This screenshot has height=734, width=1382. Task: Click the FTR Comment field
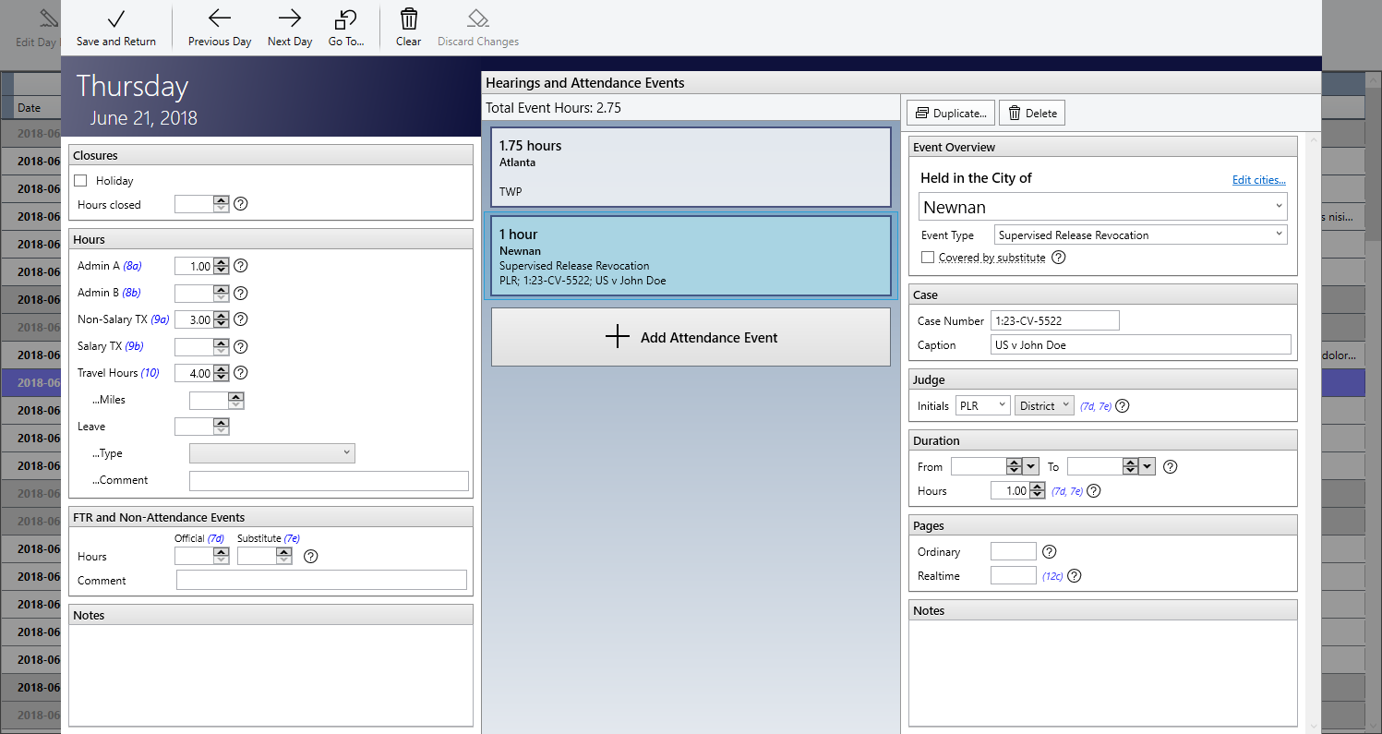[x=321, y=580]
